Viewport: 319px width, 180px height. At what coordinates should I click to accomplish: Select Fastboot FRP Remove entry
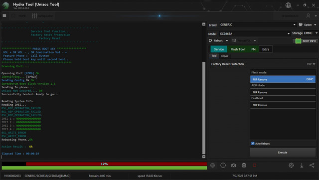(283, 105)
